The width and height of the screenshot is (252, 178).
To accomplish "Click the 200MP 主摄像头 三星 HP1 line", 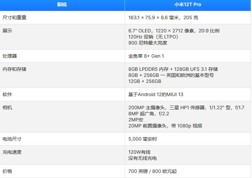I will tap(186, 108).
